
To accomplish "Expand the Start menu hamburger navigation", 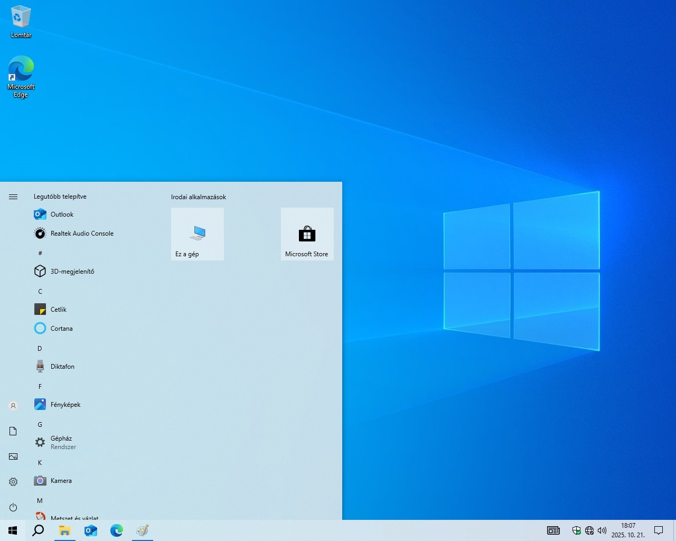I will [13, 197].
